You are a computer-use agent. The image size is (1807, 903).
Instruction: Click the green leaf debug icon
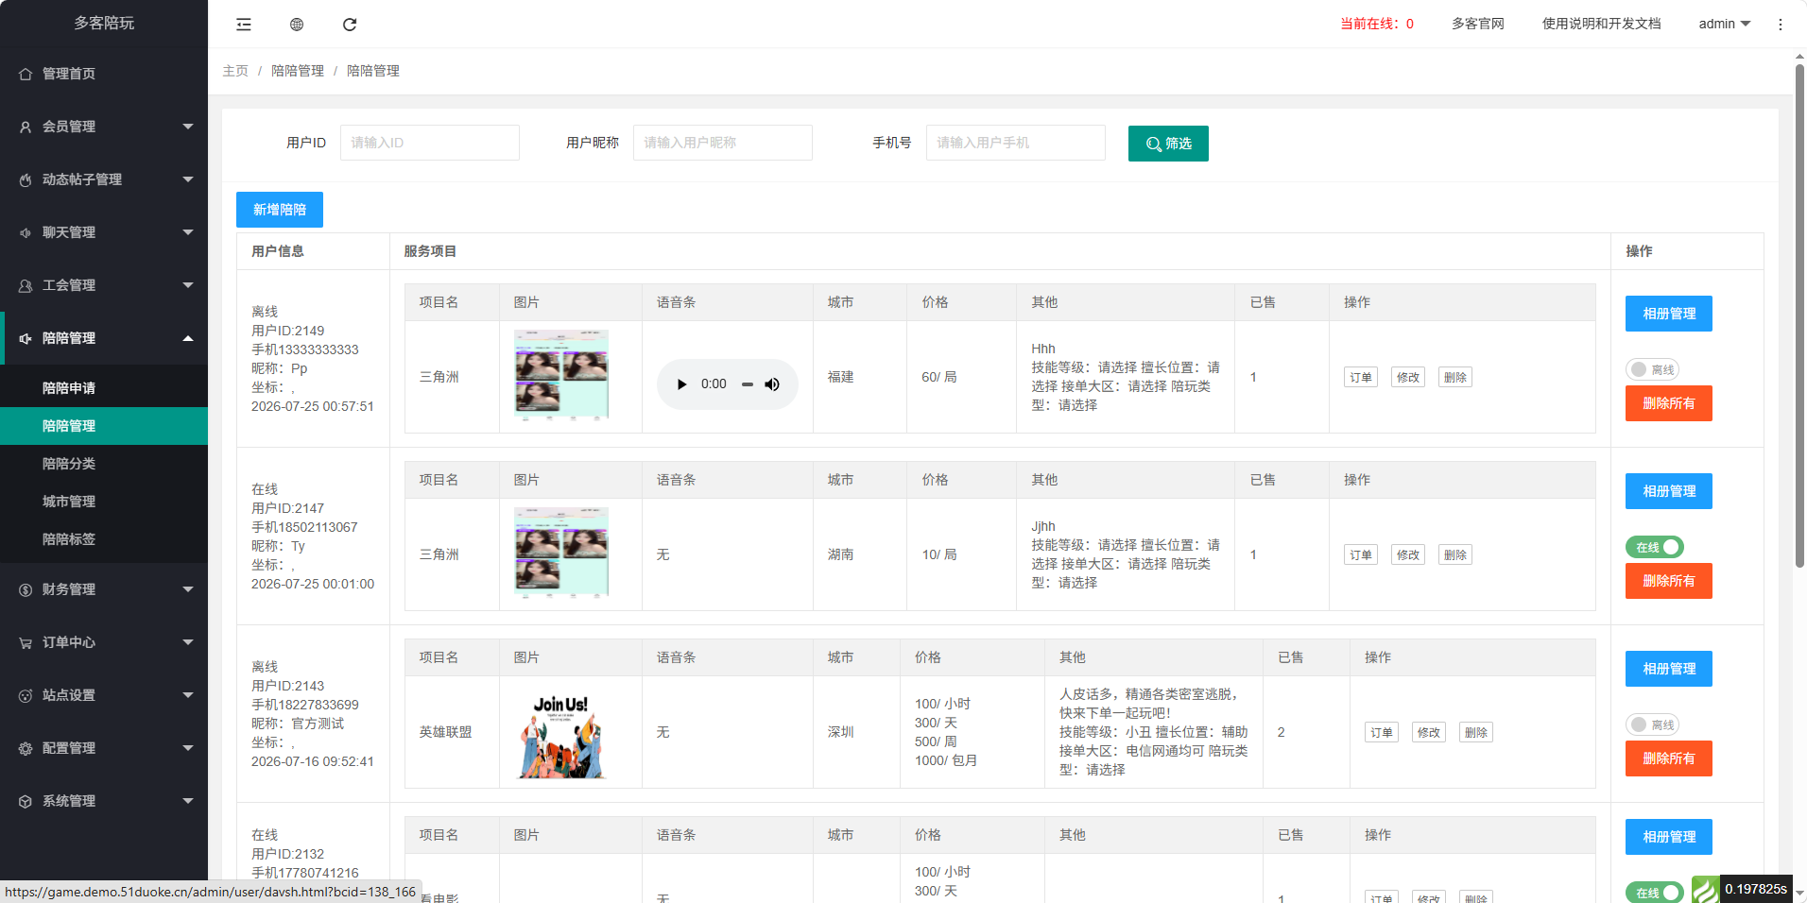tap(1705, 890)
